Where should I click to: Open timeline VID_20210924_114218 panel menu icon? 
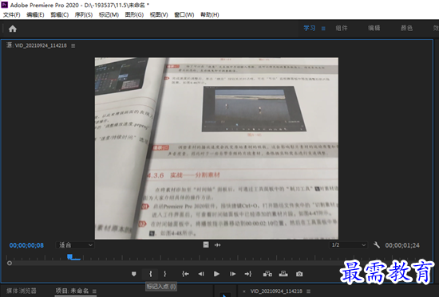coord(308,291)
